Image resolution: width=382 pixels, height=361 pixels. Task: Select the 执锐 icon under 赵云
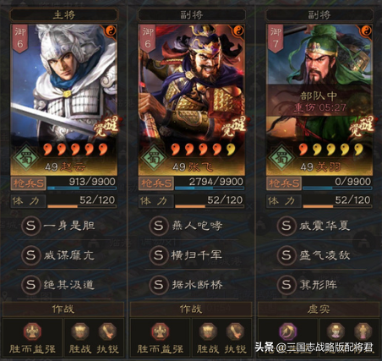click(107, 331)
